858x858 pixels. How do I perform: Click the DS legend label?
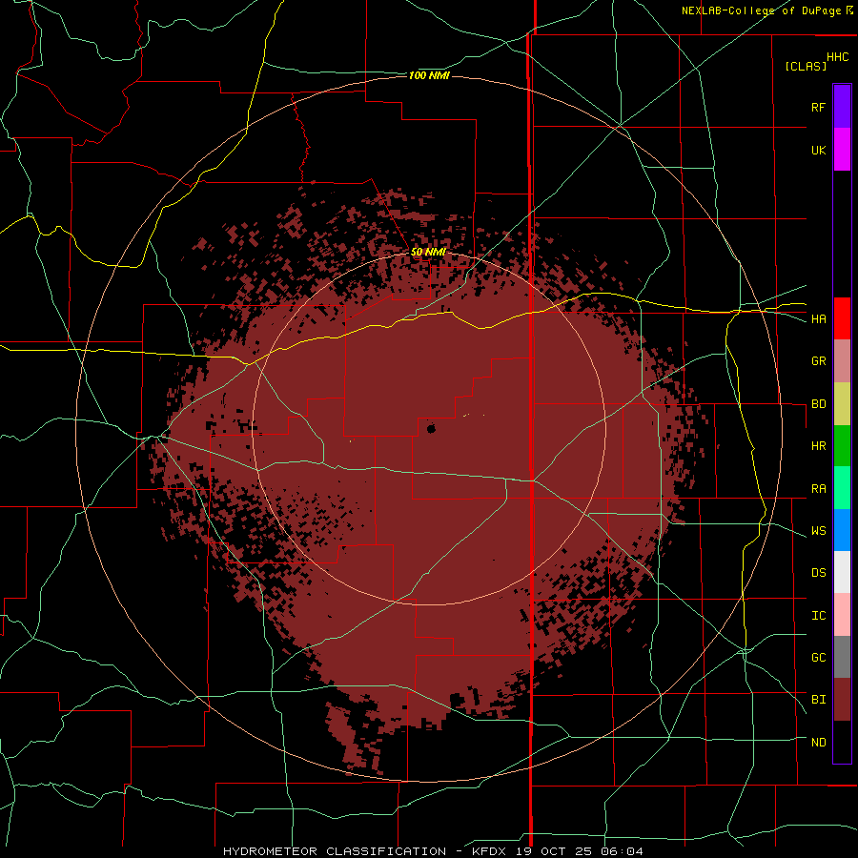tap(818, 573)
